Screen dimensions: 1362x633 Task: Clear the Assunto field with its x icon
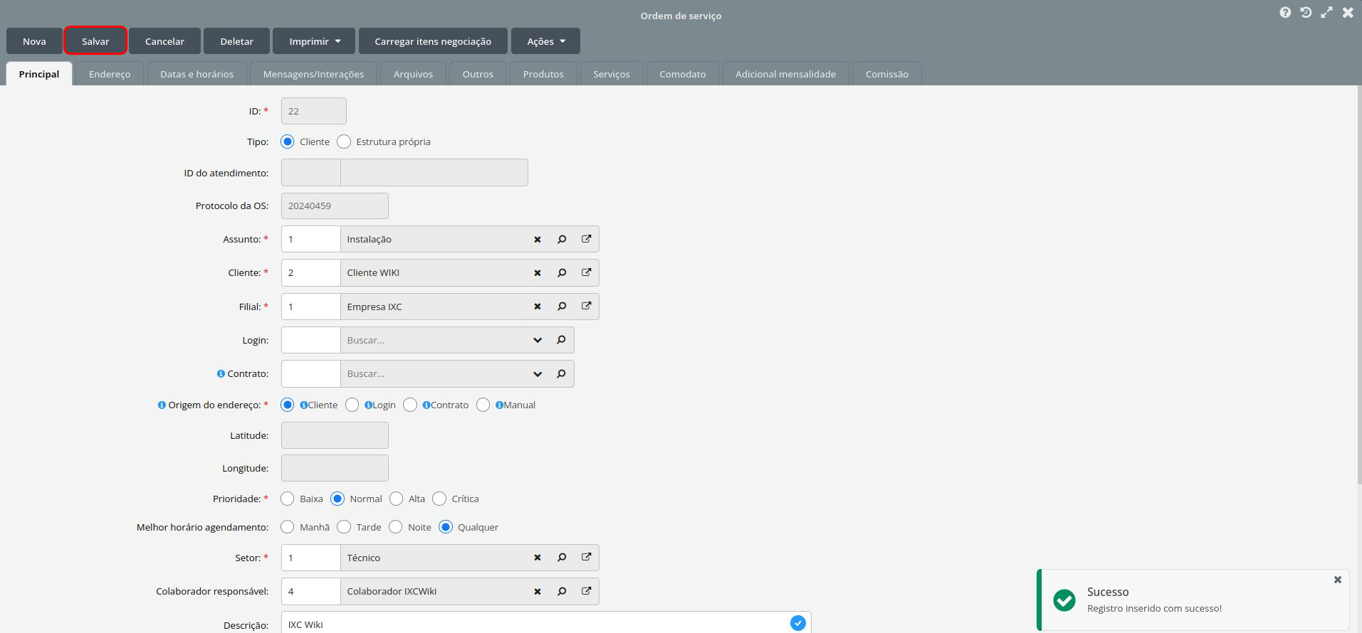[538, 240]
